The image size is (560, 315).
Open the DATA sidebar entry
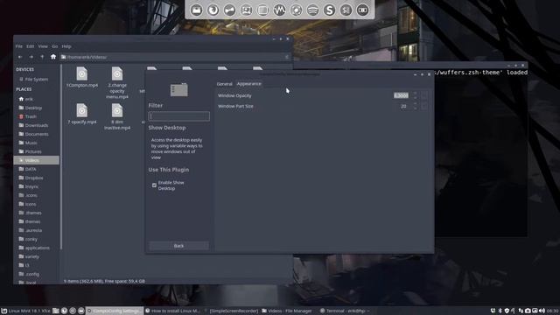[27, 169]
